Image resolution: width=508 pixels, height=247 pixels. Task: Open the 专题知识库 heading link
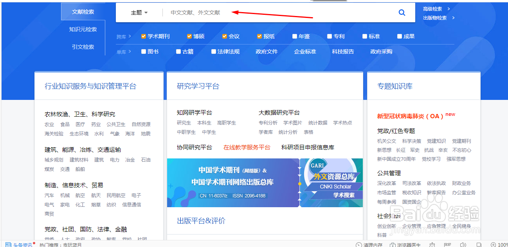395,86
